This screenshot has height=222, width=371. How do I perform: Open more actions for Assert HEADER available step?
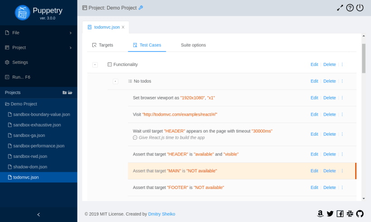342,154
